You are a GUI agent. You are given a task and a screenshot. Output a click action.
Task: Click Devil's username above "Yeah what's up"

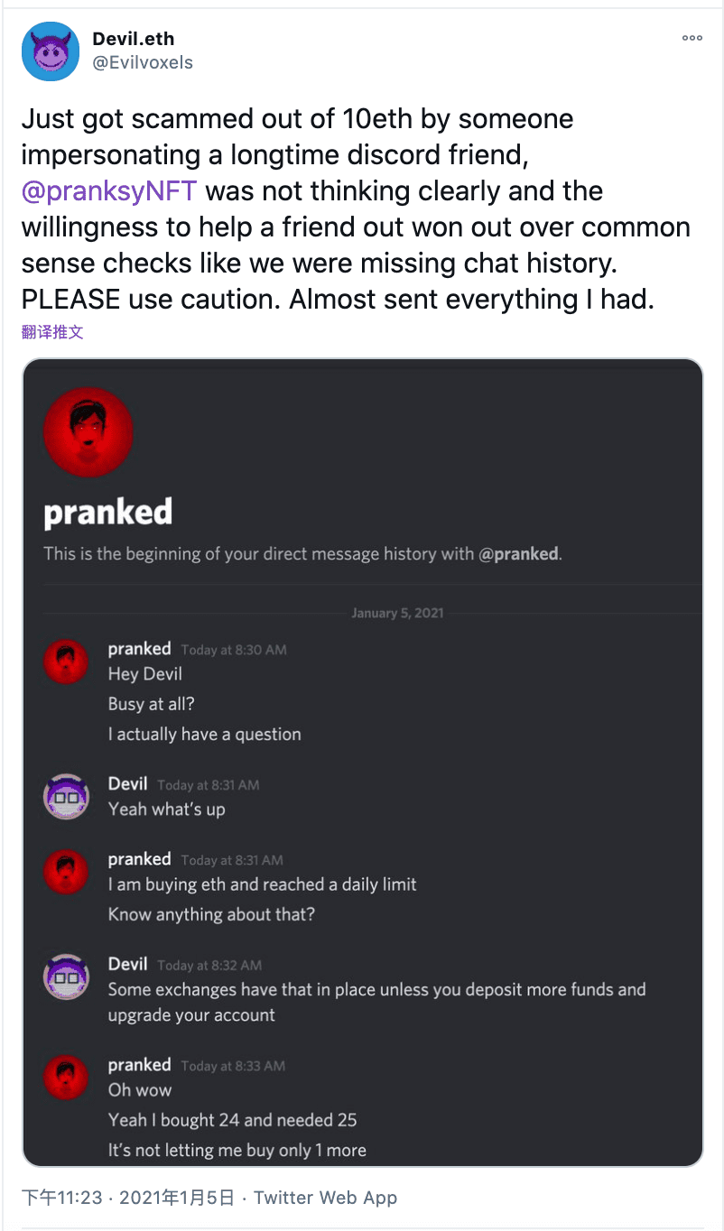click(127, 784)
